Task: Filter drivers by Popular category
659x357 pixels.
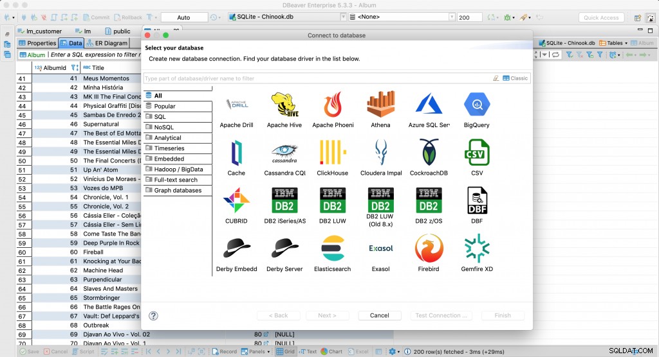Action: click(178, 106)
